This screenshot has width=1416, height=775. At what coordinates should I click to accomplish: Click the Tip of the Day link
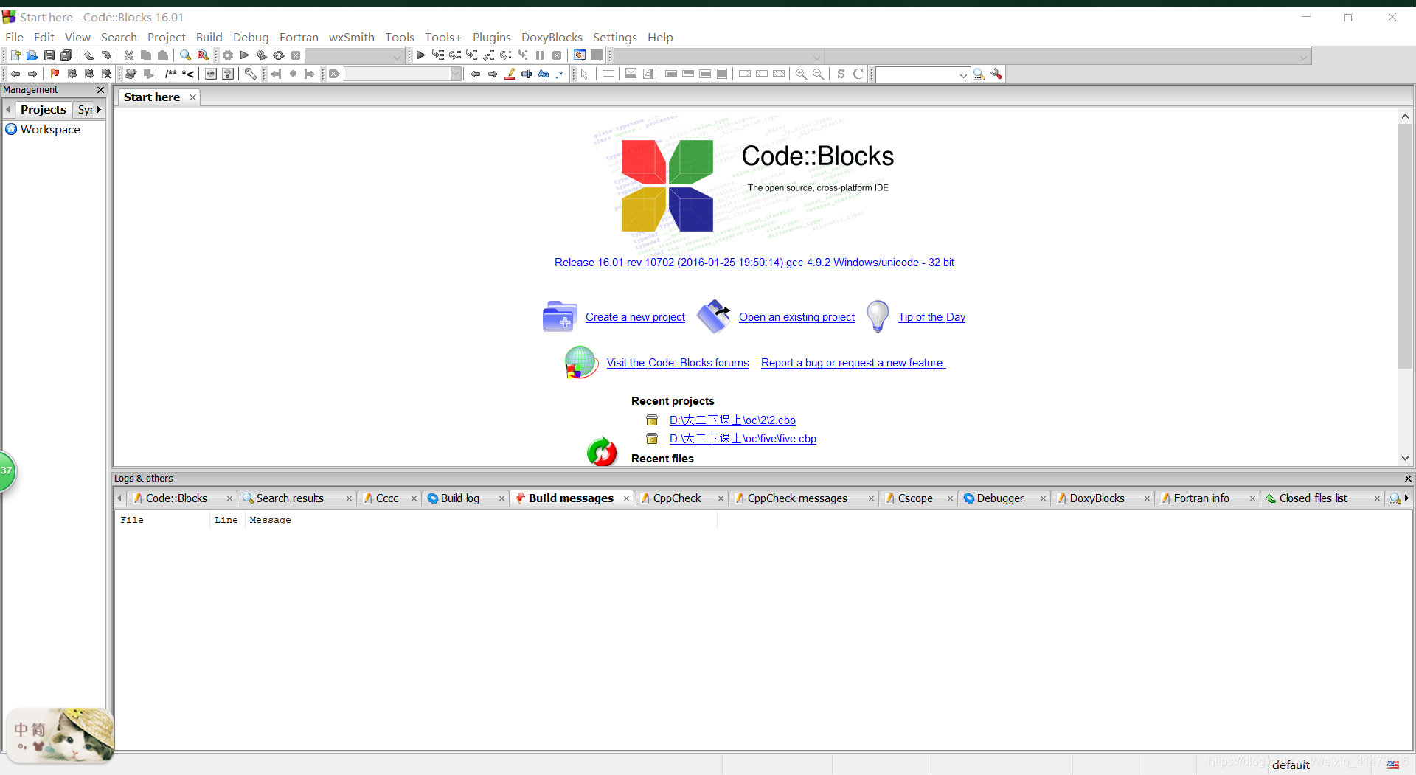(x=931, y=317)
